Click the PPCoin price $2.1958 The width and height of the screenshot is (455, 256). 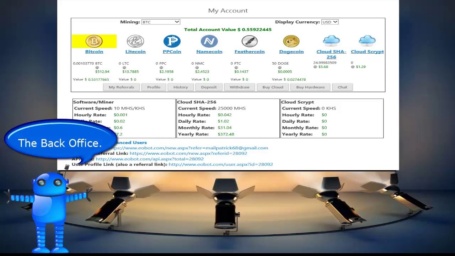click(166, 71)
